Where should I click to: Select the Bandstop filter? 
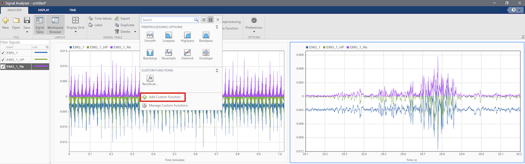(x=150, y=54)
